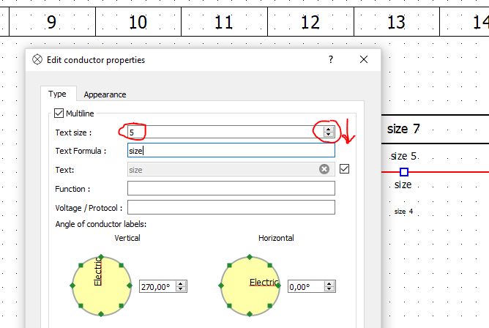This screenshot has height=328, width=489.
Task: Click the dialog's title bar icon
Action: (37, 60)
